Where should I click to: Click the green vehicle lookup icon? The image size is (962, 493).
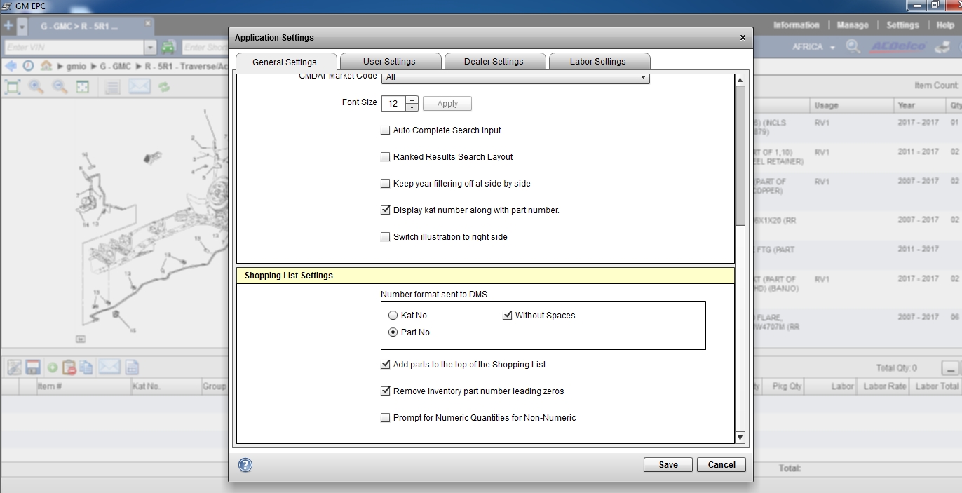[168, 47]
